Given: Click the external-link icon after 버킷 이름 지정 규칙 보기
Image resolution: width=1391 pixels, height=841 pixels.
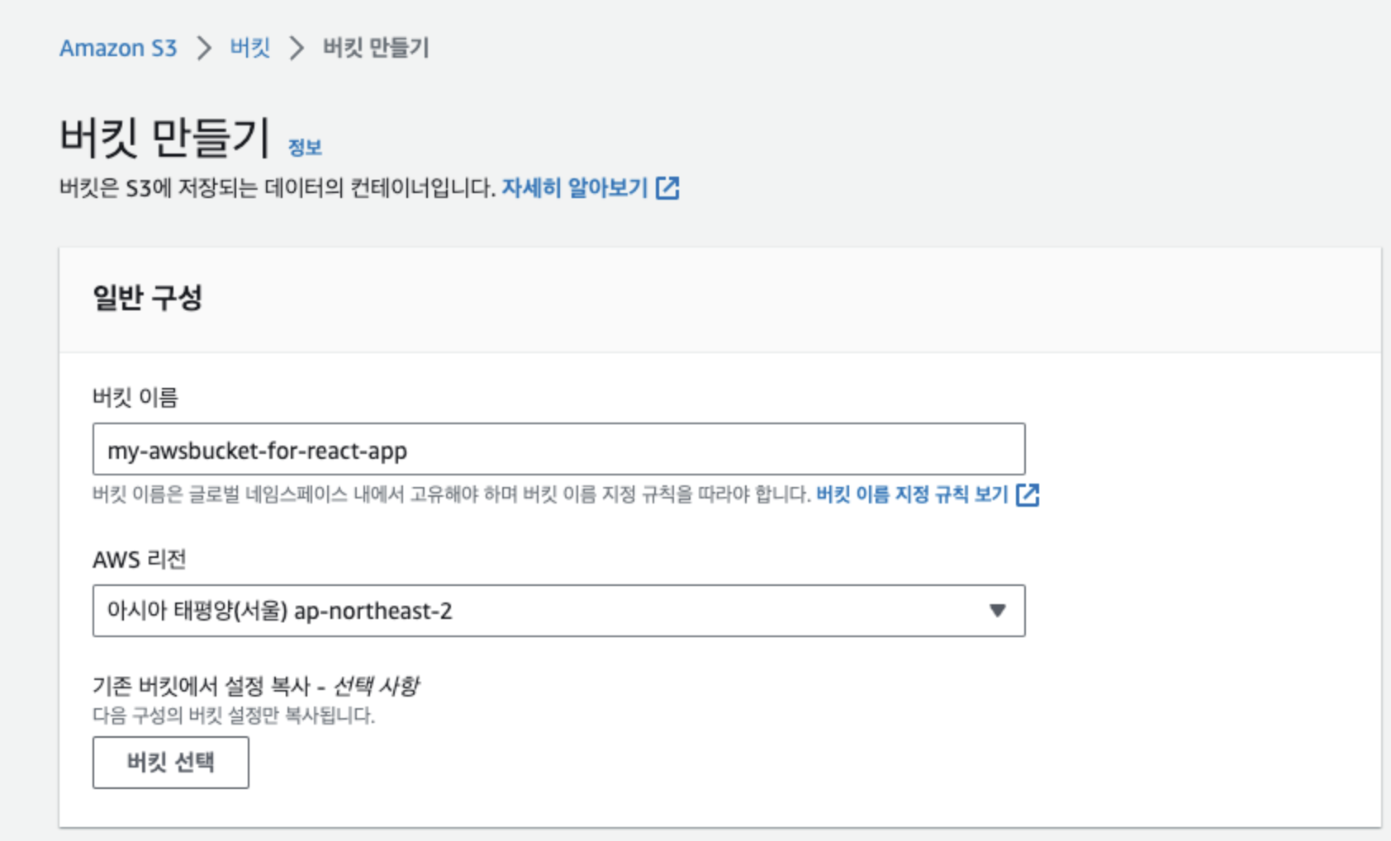Looking at the screenshot, I should pyautogui.click(x=1028, y=494).
